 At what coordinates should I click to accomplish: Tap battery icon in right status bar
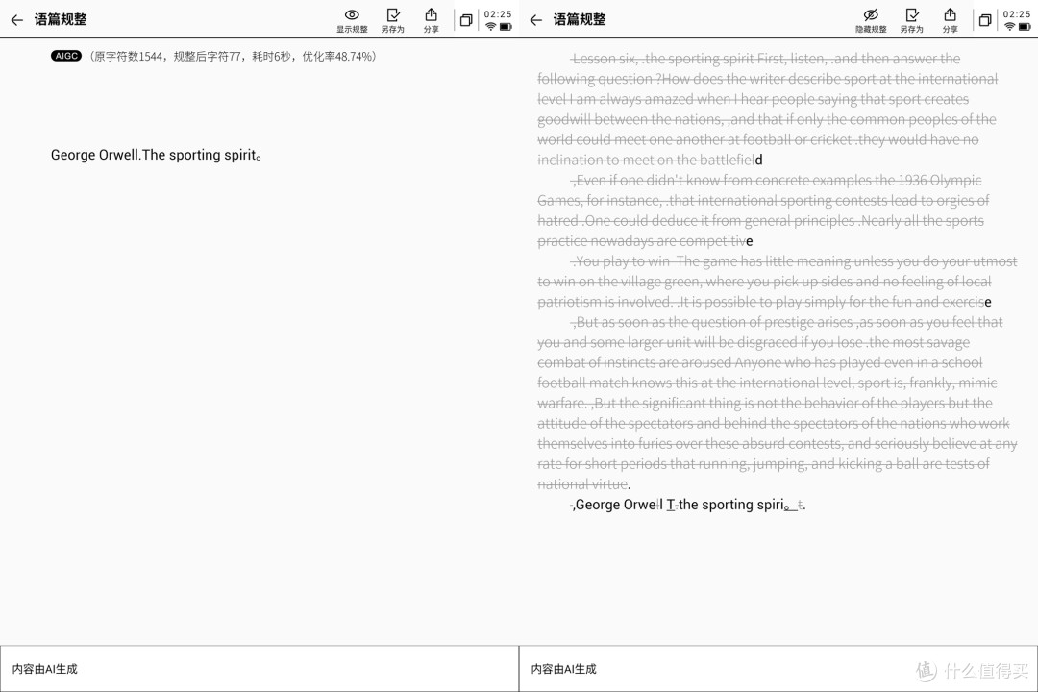[1025, 27]
